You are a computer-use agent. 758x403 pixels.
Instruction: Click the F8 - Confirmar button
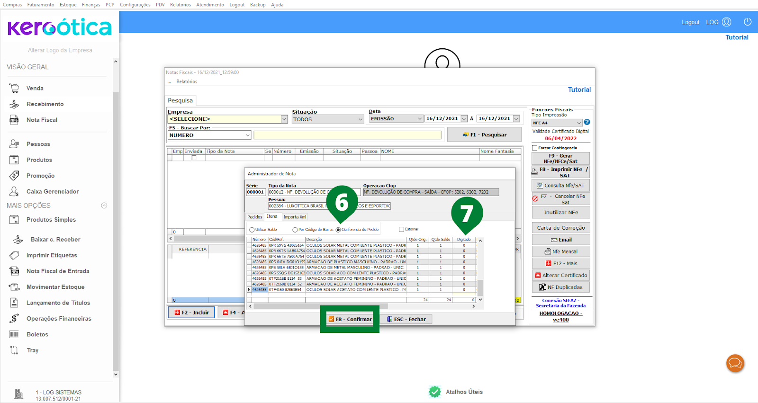[x=350, y=319]
